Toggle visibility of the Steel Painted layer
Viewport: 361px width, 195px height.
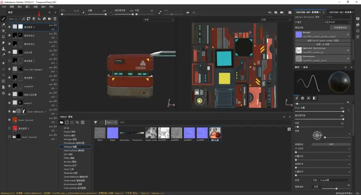tap(9, 120)
